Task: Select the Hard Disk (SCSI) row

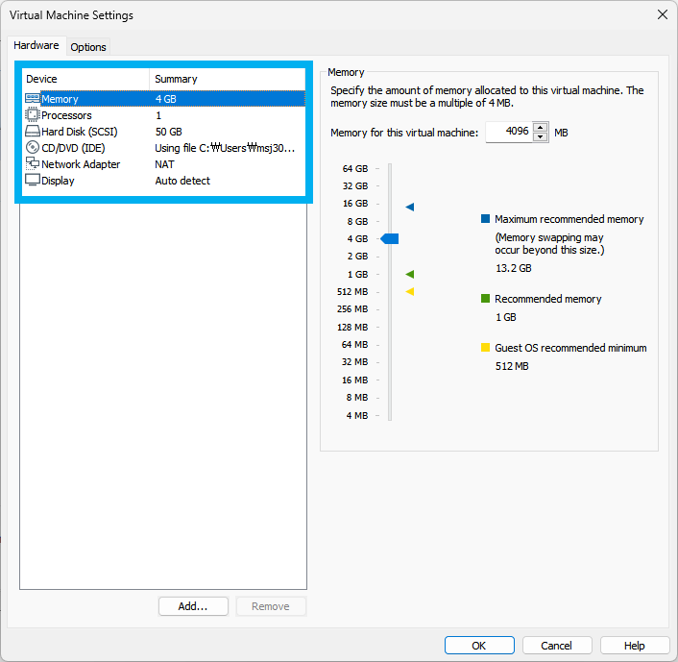Action: pyautogui.click(x=164, y=132)
